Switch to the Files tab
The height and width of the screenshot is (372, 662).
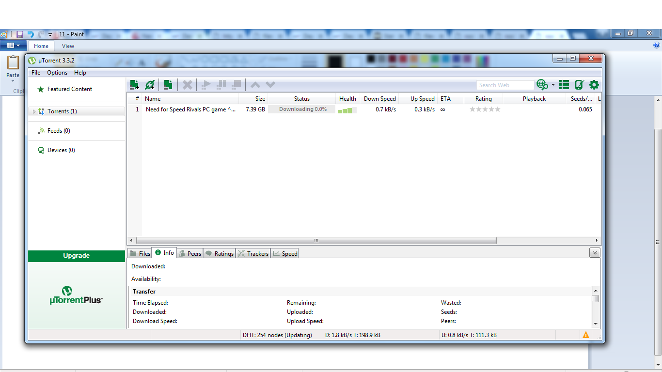pyautogui.click(x=140, y=253)
